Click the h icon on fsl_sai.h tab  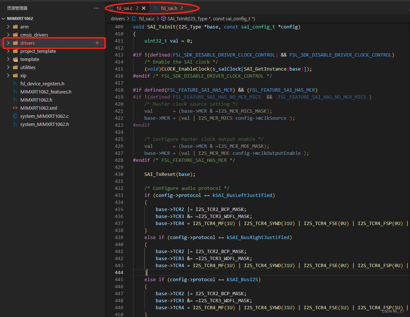click(x=156, y=8)
